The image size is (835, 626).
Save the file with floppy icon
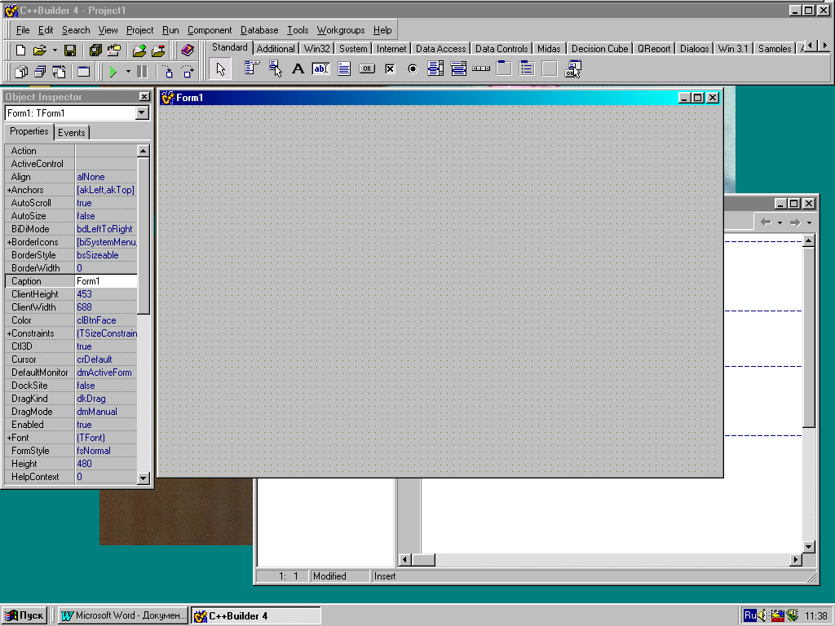coord(70,51)
